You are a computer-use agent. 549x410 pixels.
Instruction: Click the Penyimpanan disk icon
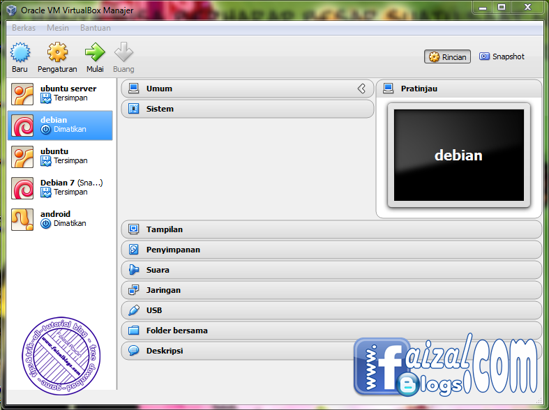133,250
